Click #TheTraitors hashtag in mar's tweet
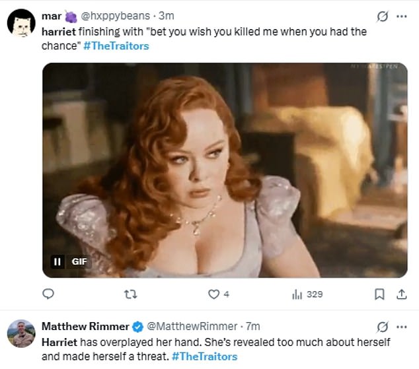 (x=117, y=46)
